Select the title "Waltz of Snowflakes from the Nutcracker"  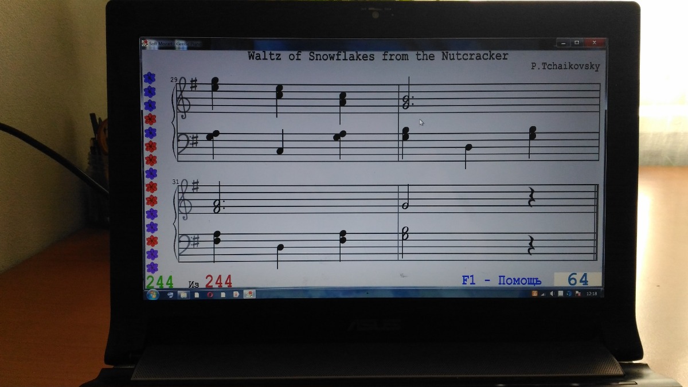[x=378, y=56]
